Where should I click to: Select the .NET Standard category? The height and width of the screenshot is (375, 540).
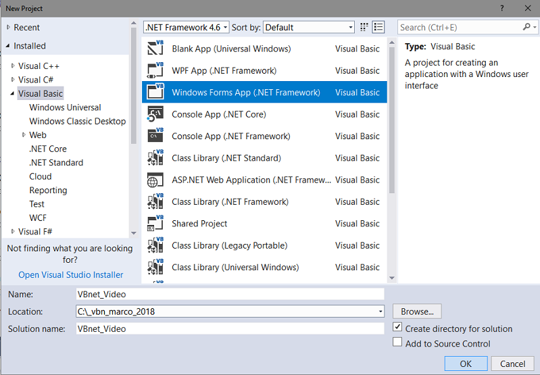pos(56,163)
